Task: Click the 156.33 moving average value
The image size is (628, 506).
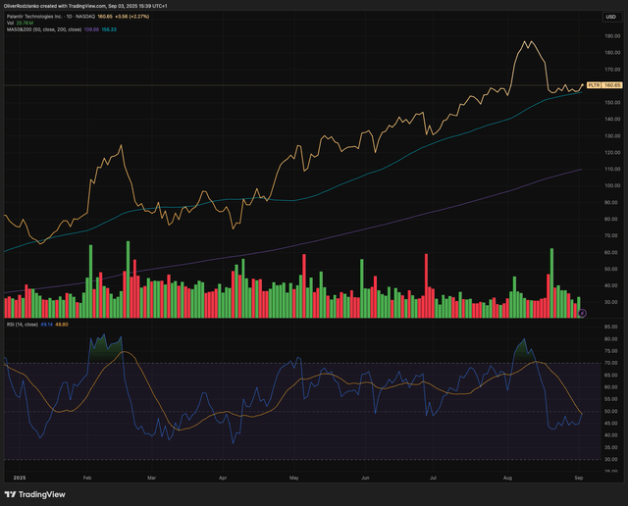Action: click(109, 29)
